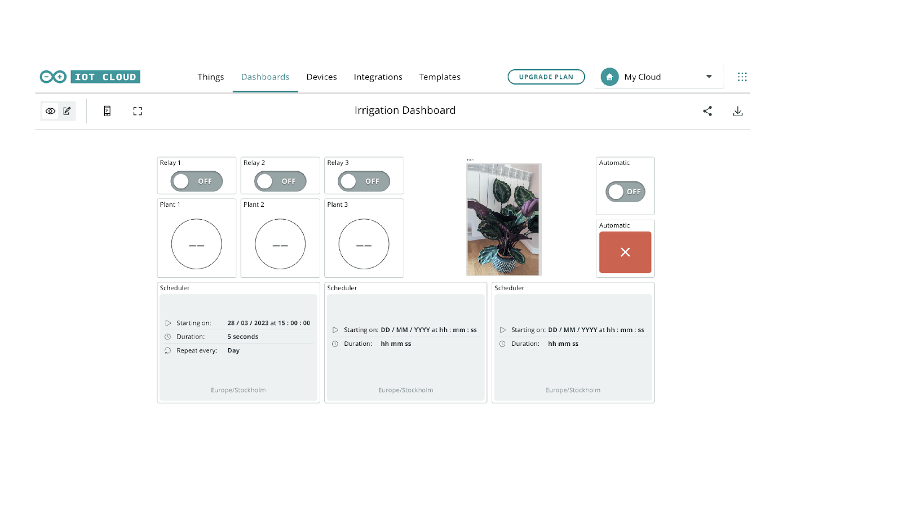The image size is (902, 529).
Task: Expand the My Cloud dropdown arrow
Action: (x=709, y=77)
